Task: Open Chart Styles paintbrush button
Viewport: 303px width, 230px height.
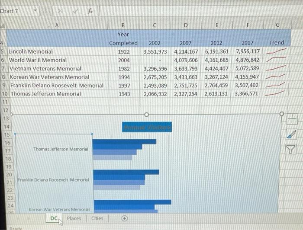Action: coord(292,134)
